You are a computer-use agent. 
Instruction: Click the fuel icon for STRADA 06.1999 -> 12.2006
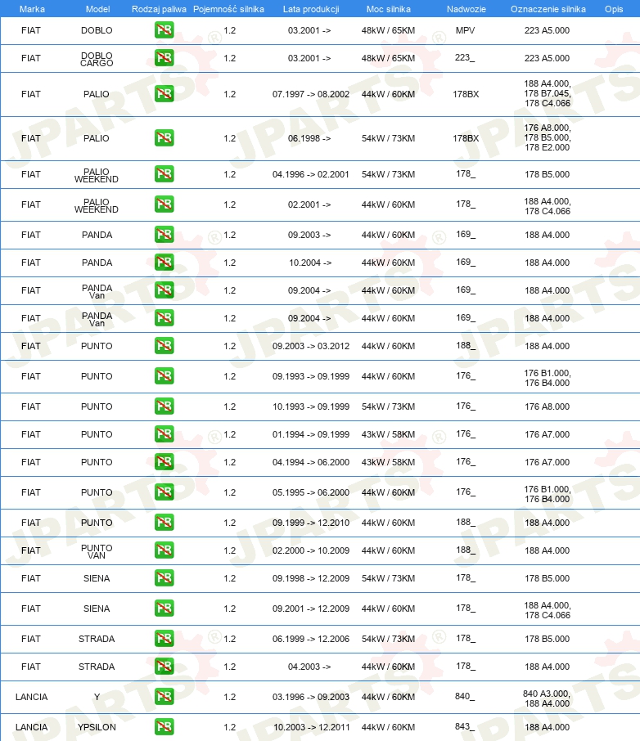pos(165,639)
